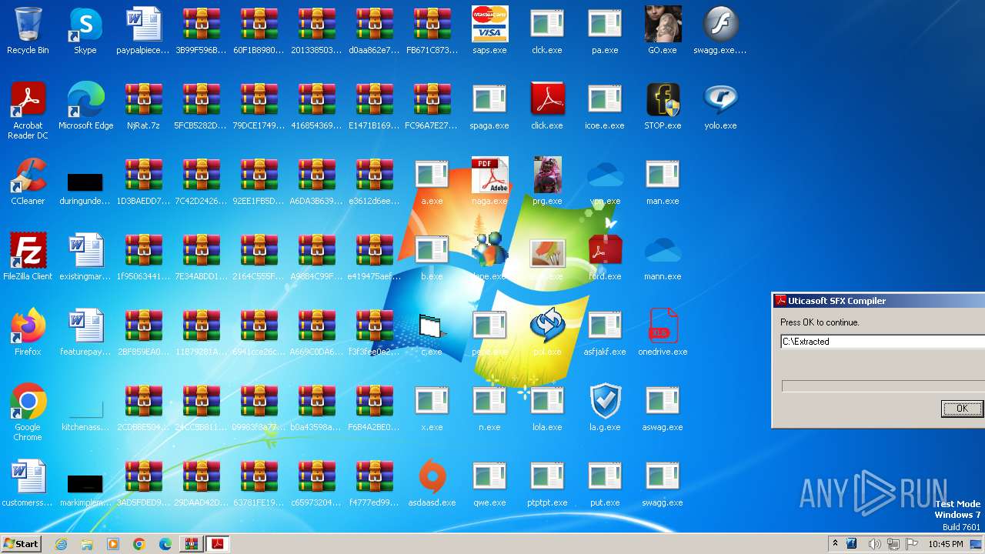
Task: Select the customerss Word document
Action: 28,476
